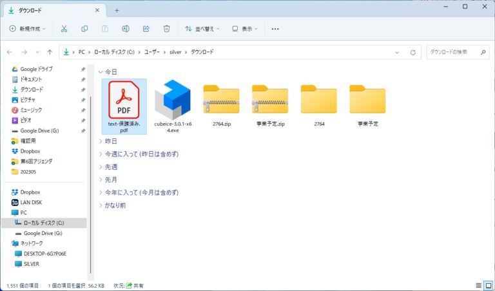Viewport: 495px width, 291px height.
Task: Click the Delete trash can icon
Action: coord(166,28)
